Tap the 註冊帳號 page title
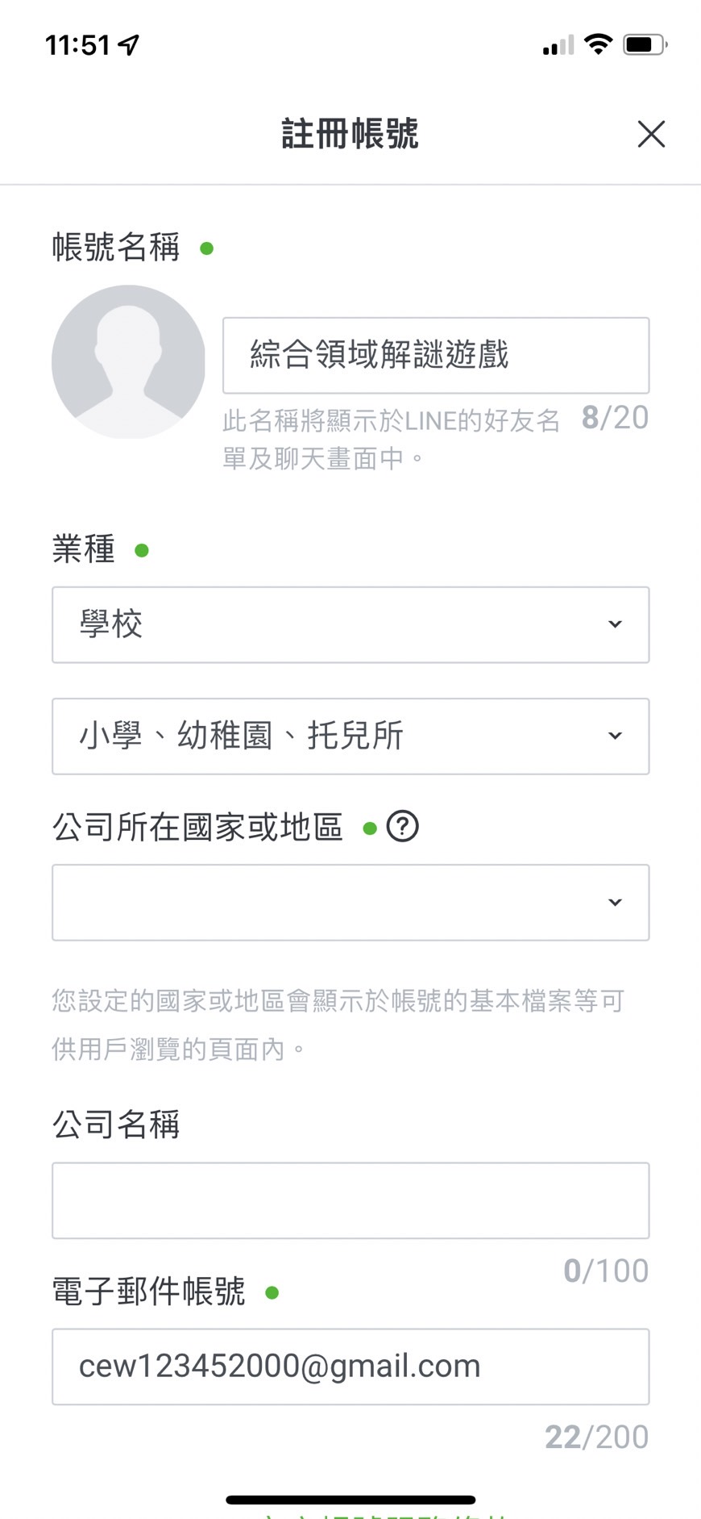Screen dimensions: 701x1519 tap(350, 134)
